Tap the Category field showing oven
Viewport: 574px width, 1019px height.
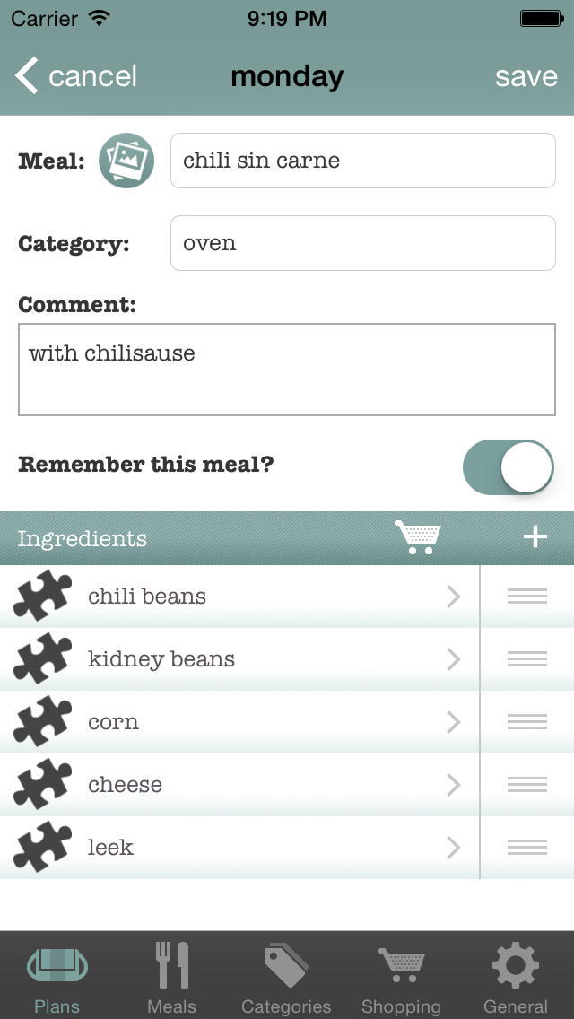pyautogui.click(x=362, y=243)
